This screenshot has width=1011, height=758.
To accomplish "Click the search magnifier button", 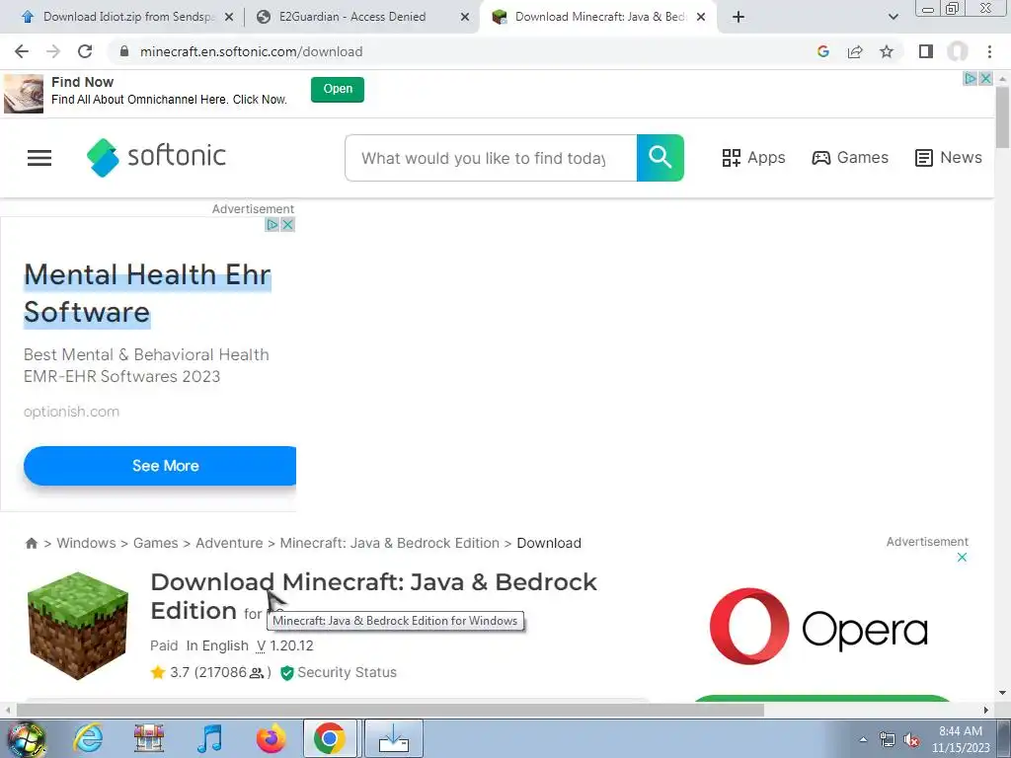I will 661,158.
